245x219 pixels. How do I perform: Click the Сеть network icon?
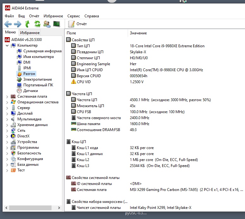(x=13, y=130)
